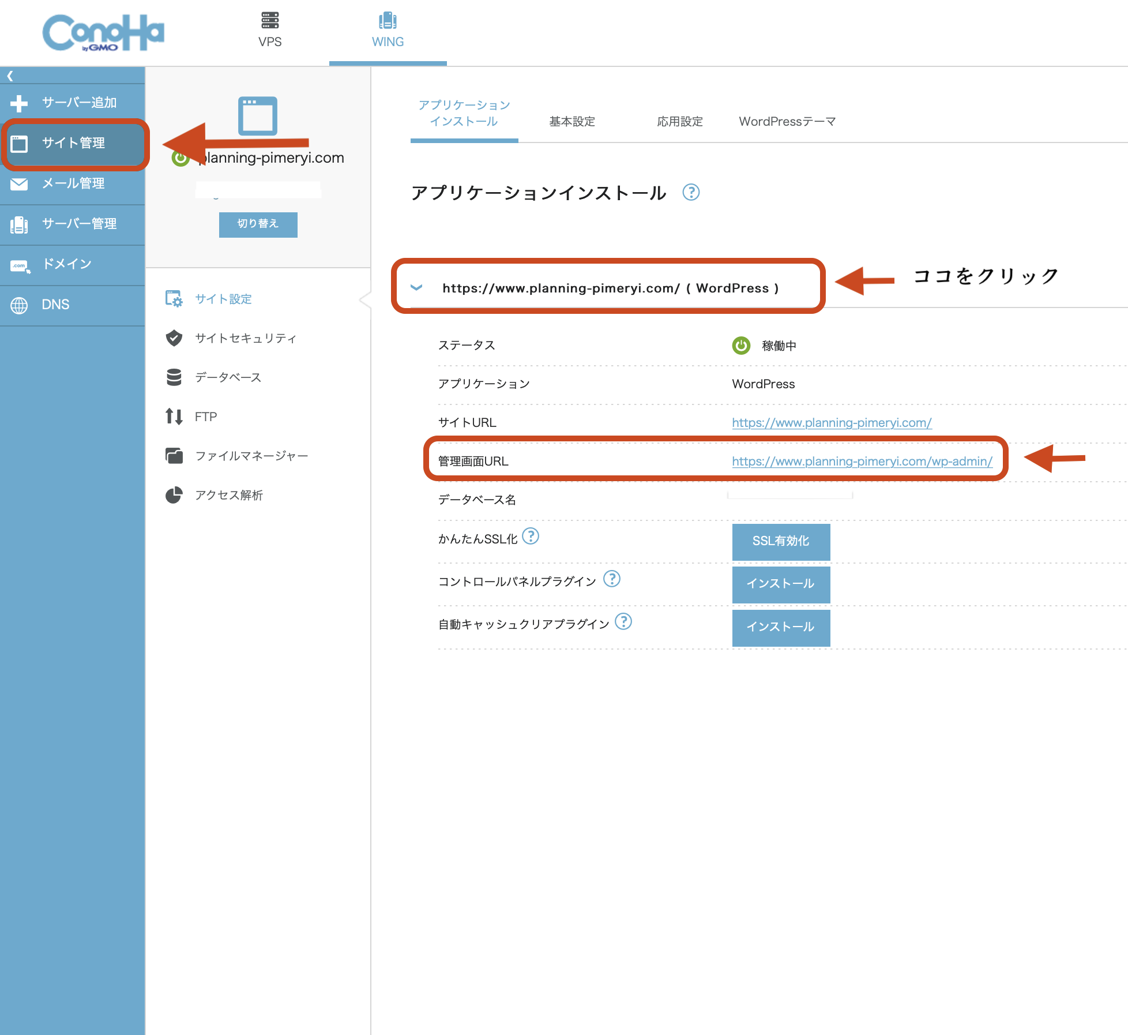Open the データベース submenu label
The height and width of the screenshot is (1035, 1128).
(228, 377)
